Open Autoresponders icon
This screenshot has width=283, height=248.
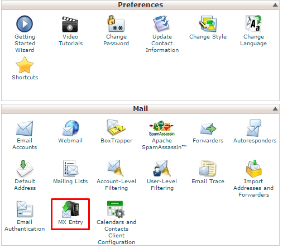pos(254,128)
